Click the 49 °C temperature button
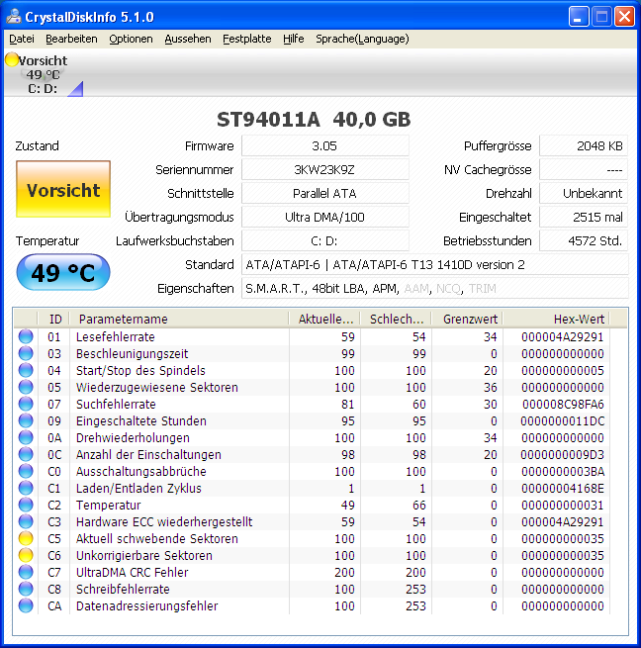Viewport: 641px width, 648px height. (63, 272)
